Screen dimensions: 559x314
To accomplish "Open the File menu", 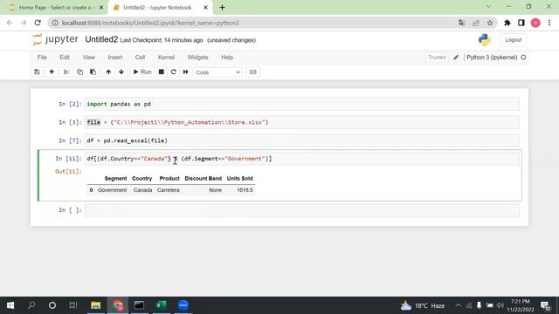I will tap(42, 58).
